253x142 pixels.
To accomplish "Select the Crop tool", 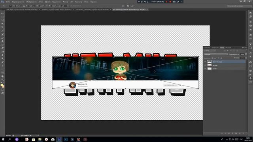I will [x=2, y=27].
